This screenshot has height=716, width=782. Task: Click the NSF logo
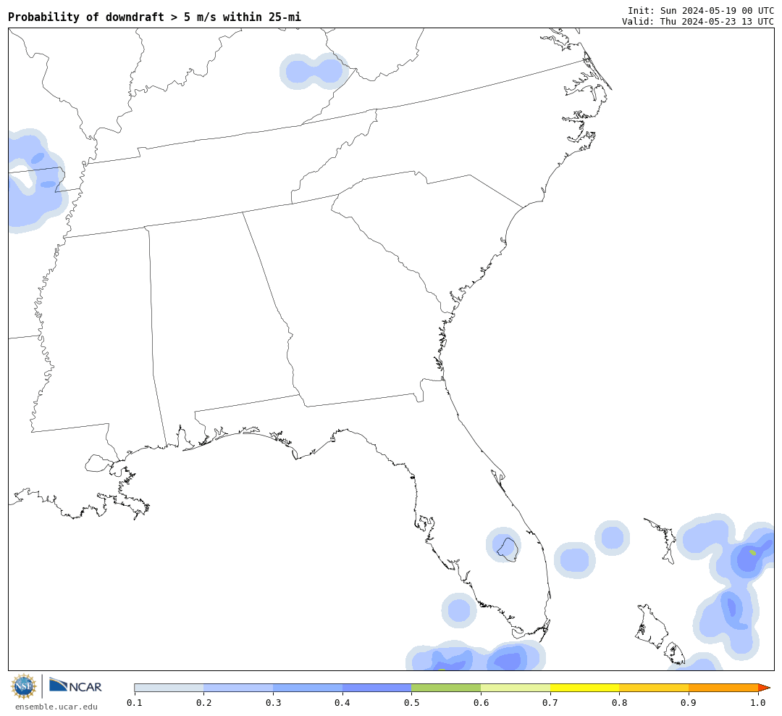click(x=23, y=686)
